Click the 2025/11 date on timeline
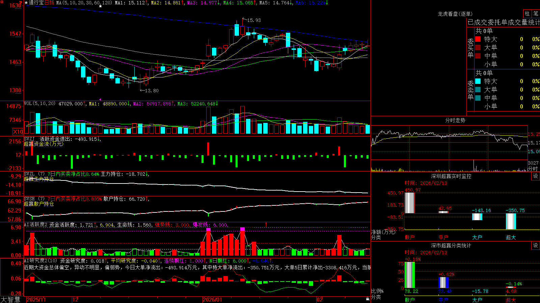Image resolution: width=540 pixels, height=303 pixels. click(36, 300)
